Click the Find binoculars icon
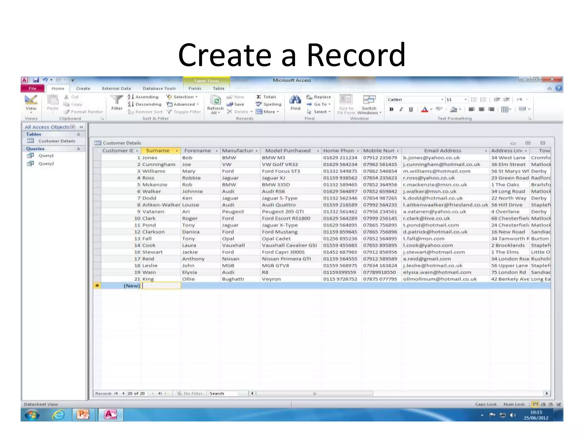The height and width of the screenshot is (438, 584). 295,100
